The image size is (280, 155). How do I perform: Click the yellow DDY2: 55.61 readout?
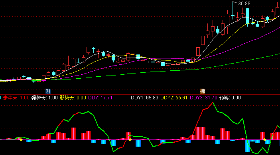pos(174,98)
